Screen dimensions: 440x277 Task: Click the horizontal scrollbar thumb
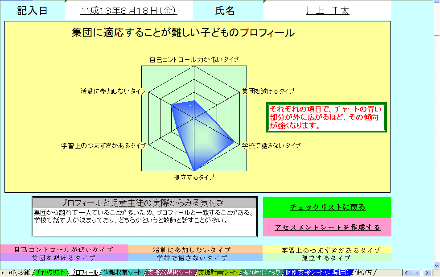coord(416,273)
